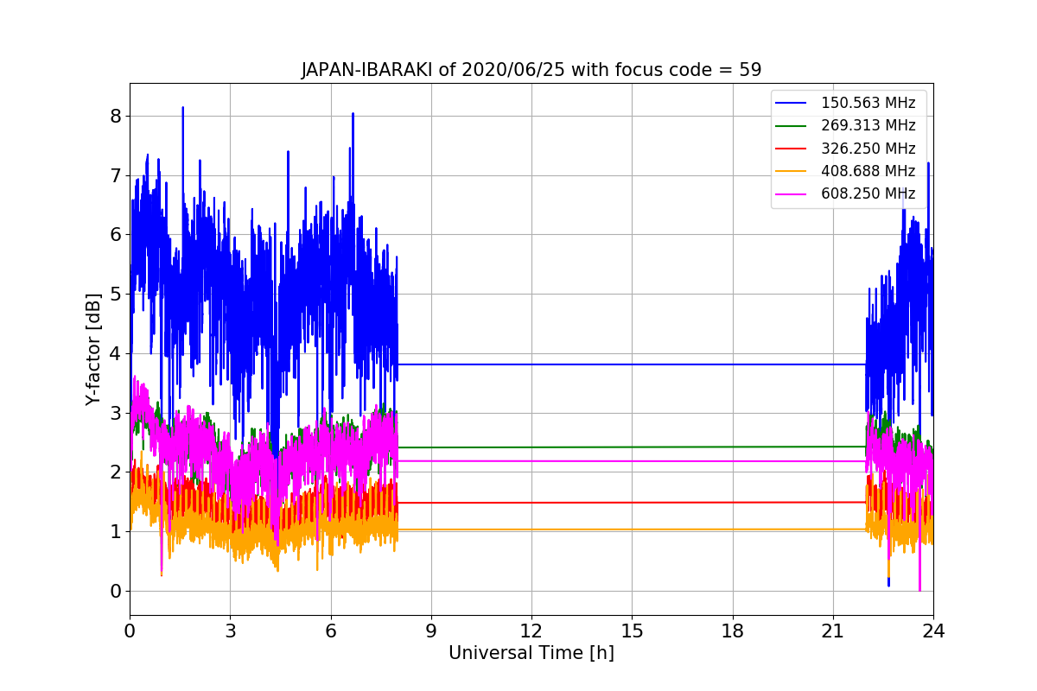Click x-axis tick label '21'

(833, 631)
